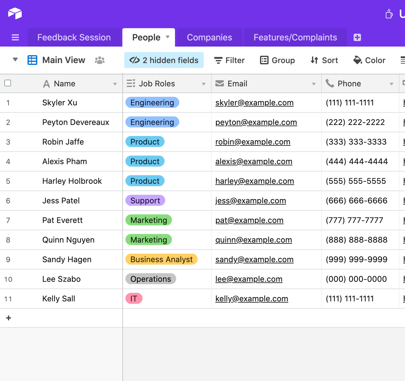This screenshot has width=405, height=381.
Task: Open the kelly@example.com link
Action: (x=252, y=299)
